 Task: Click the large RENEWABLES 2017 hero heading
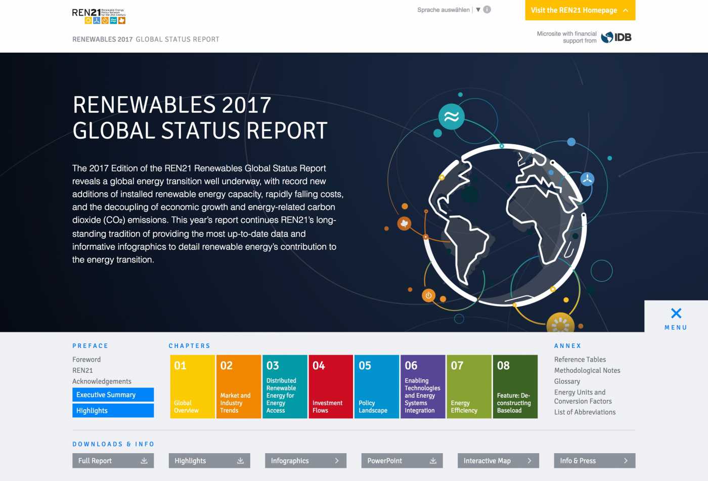click(x=200, y=118)
